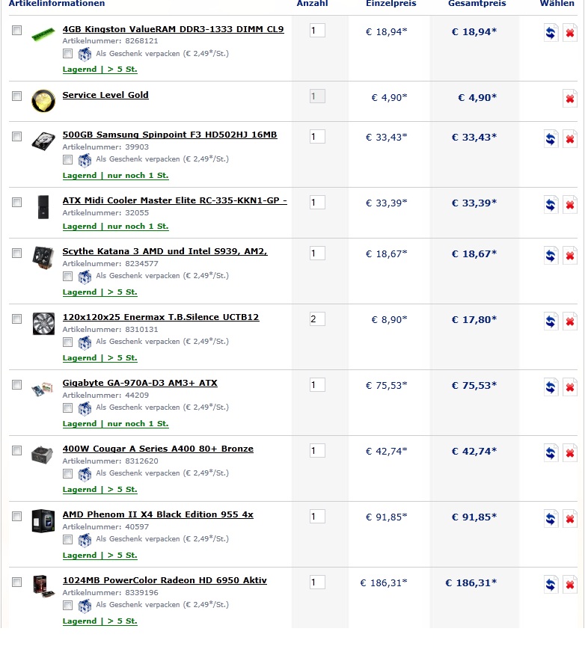
Task: Remove Service Level Gold with red X
Action: tap(569, 99)
